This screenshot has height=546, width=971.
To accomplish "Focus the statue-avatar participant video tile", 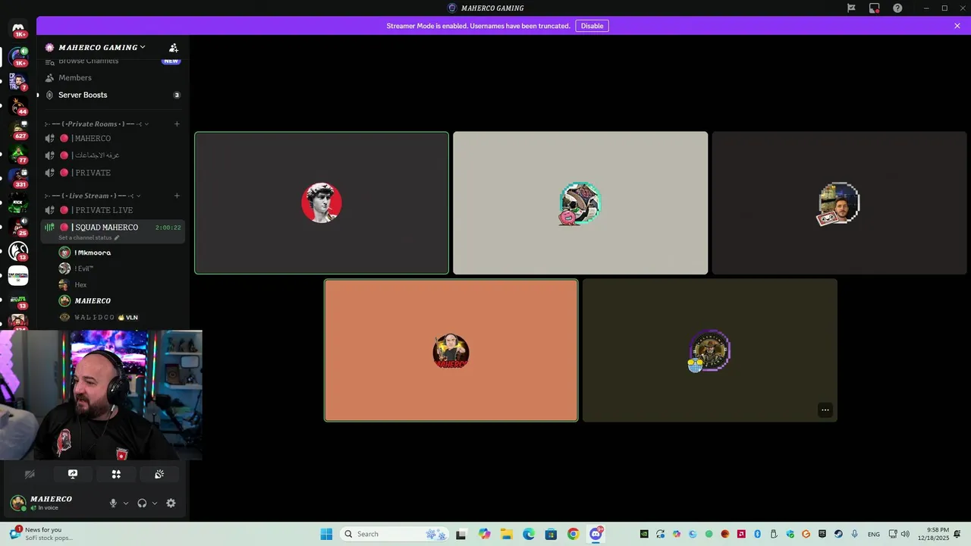I will [x=322, y=203].
